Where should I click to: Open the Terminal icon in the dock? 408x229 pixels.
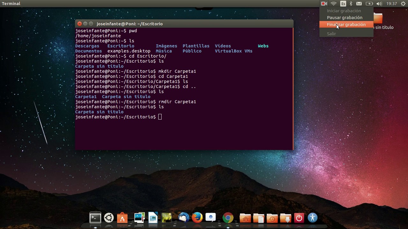95,218
